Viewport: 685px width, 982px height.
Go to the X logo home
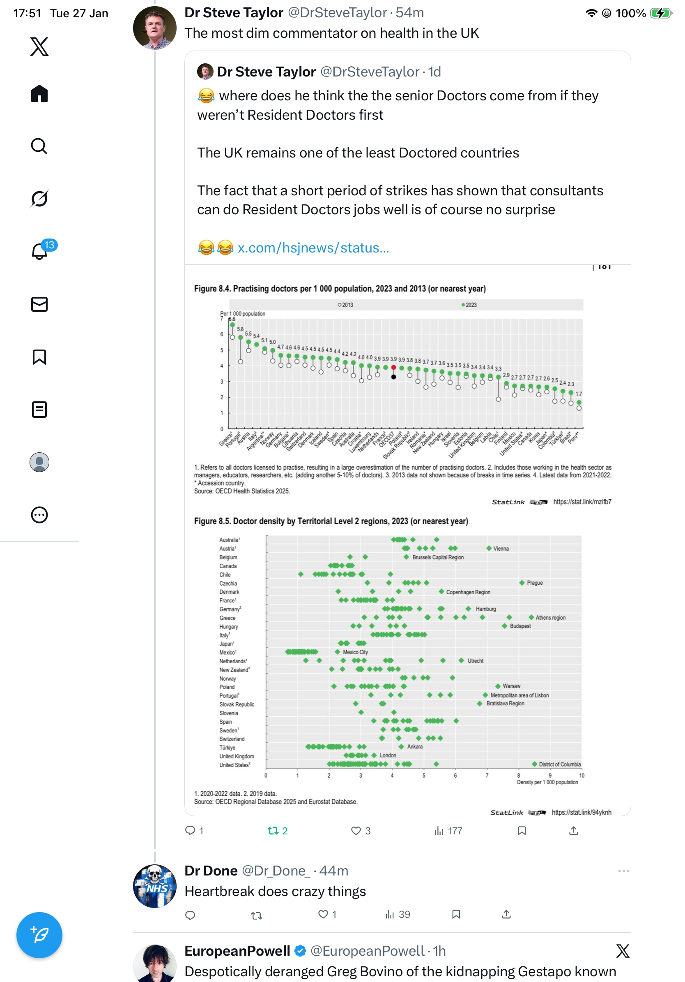pos(39,46)
